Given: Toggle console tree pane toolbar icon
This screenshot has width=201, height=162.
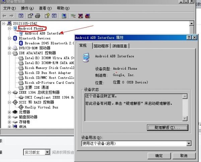Looking at the screenshot, I should tap(21, 16).
